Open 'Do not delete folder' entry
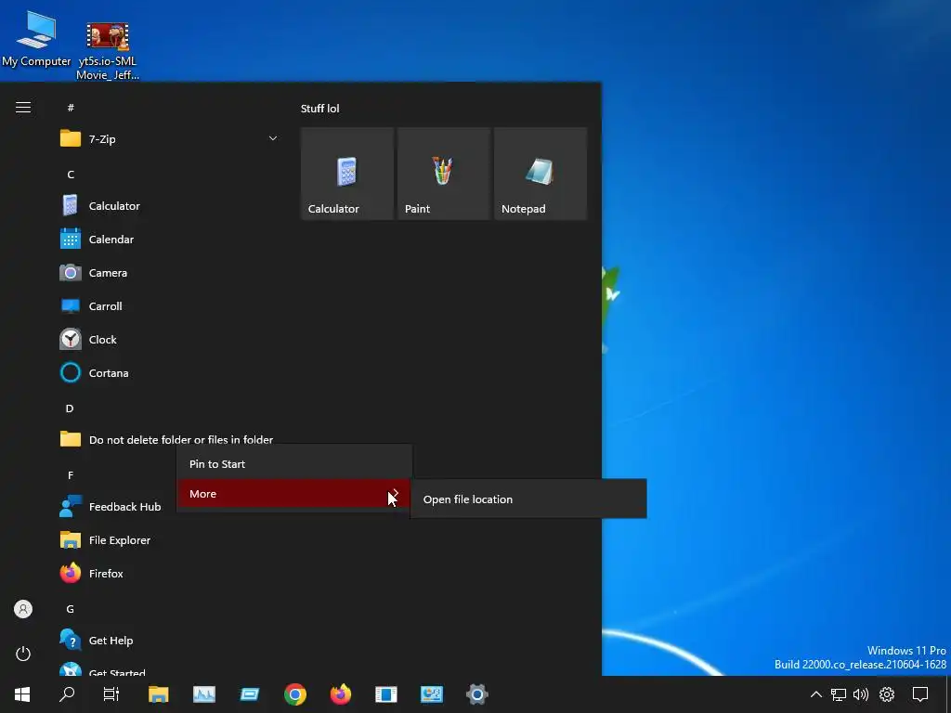This screenshot has width=951, height=713. tap(169, 439)
